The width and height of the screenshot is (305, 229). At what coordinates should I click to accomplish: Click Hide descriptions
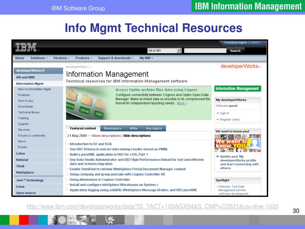point(137,136)
